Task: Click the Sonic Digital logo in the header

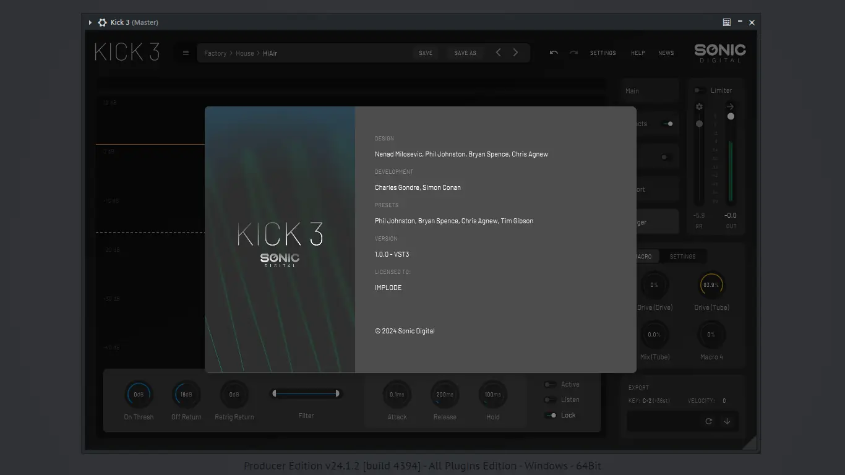Action: tap(720, 53)
